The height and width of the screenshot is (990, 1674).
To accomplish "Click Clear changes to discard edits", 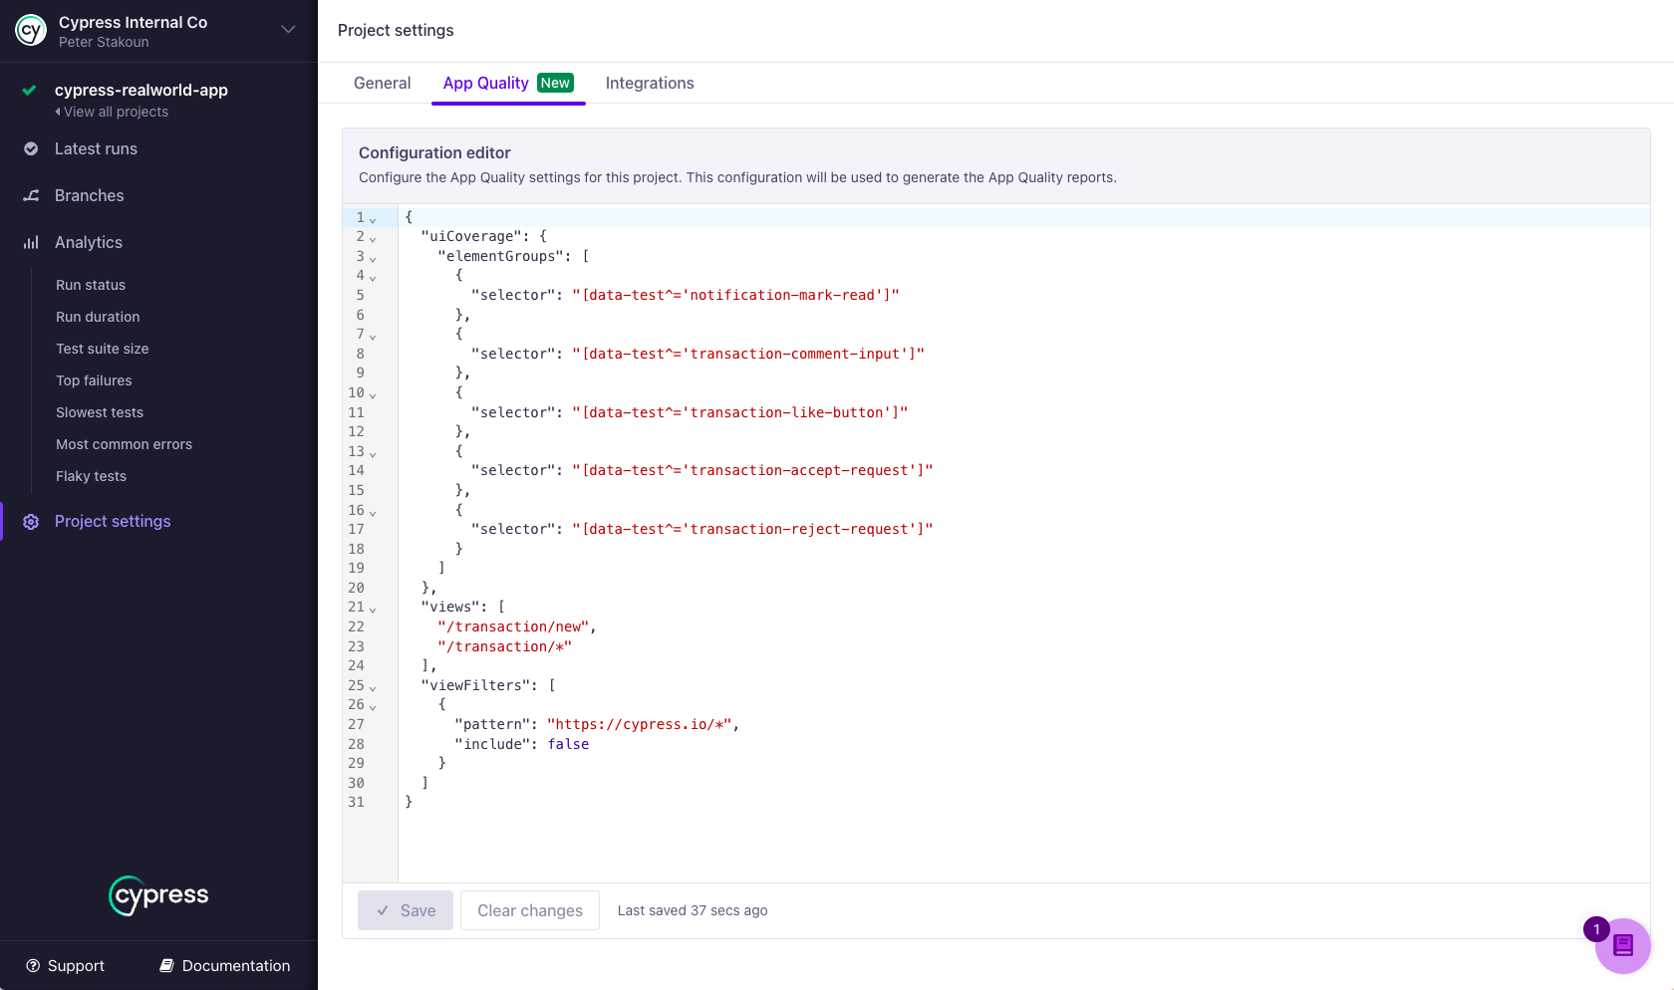I will click(529, 909).
